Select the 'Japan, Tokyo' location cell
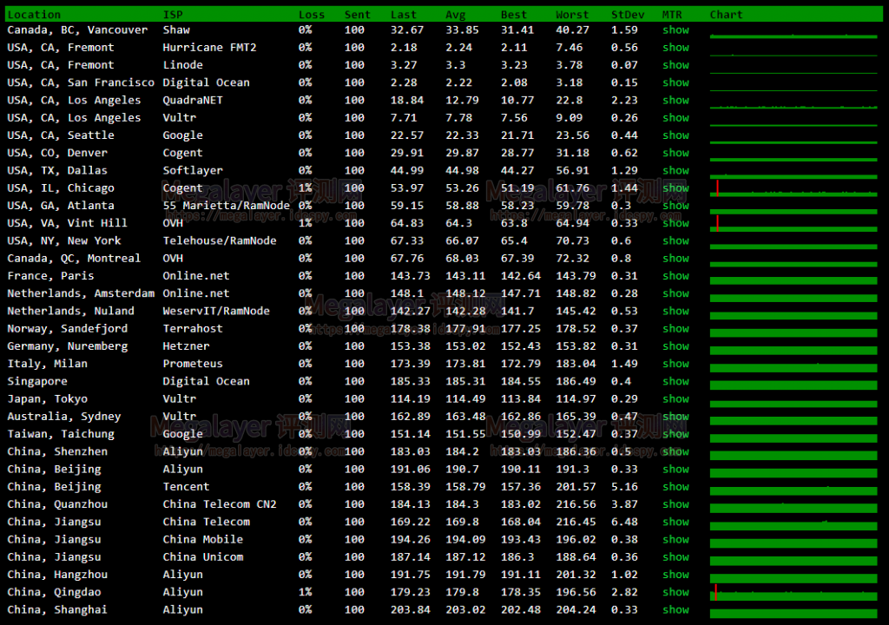The image size is (889, 625). (x=48, y=399)
